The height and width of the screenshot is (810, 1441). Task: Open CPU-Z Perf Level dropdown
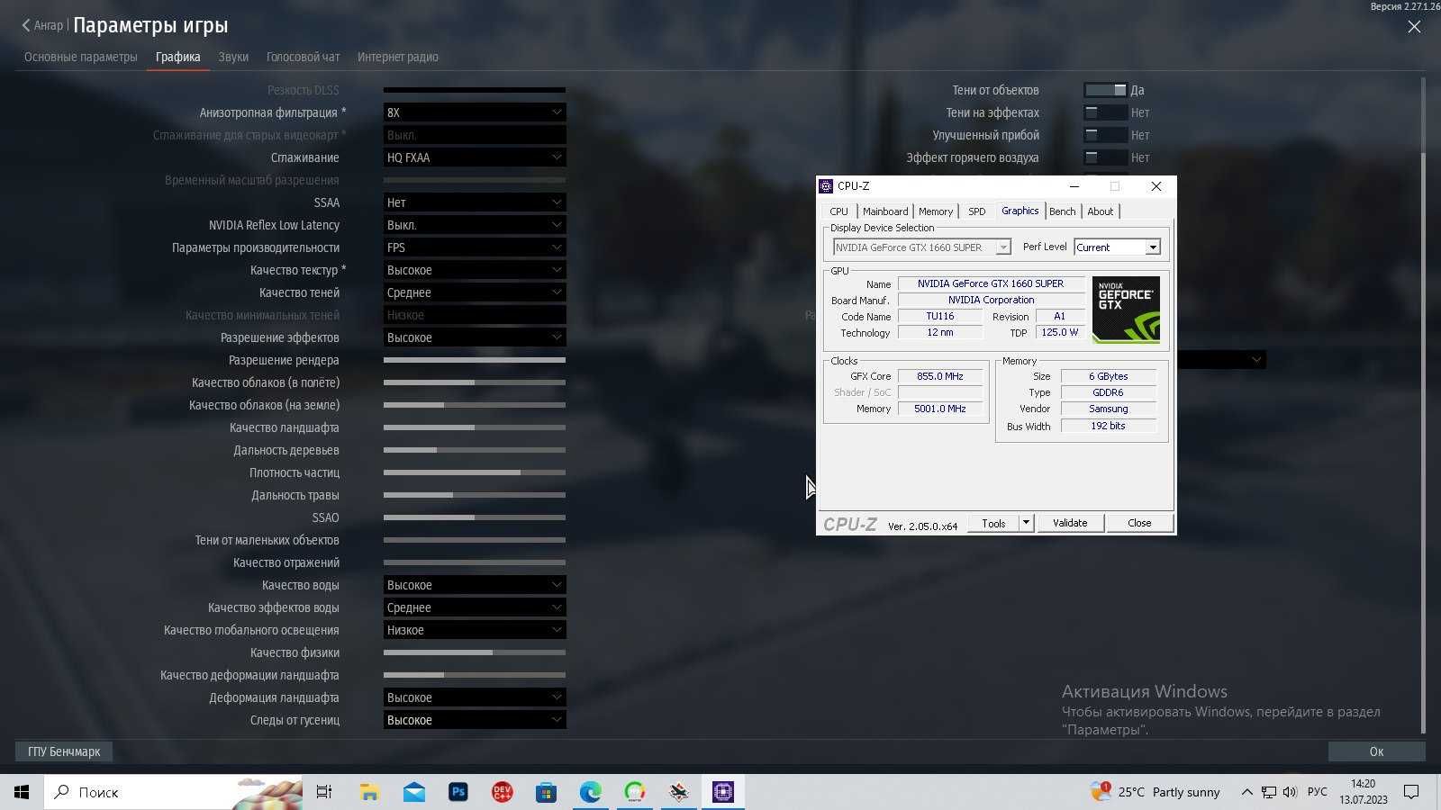coord(1117,247)
